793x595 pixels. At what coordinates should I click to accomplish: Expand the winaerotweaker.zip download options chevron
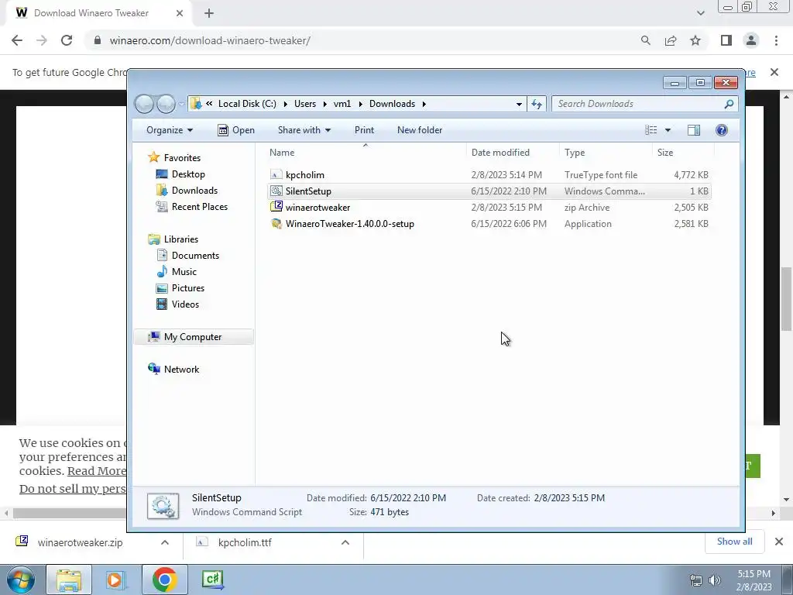(x=165, y=542)
